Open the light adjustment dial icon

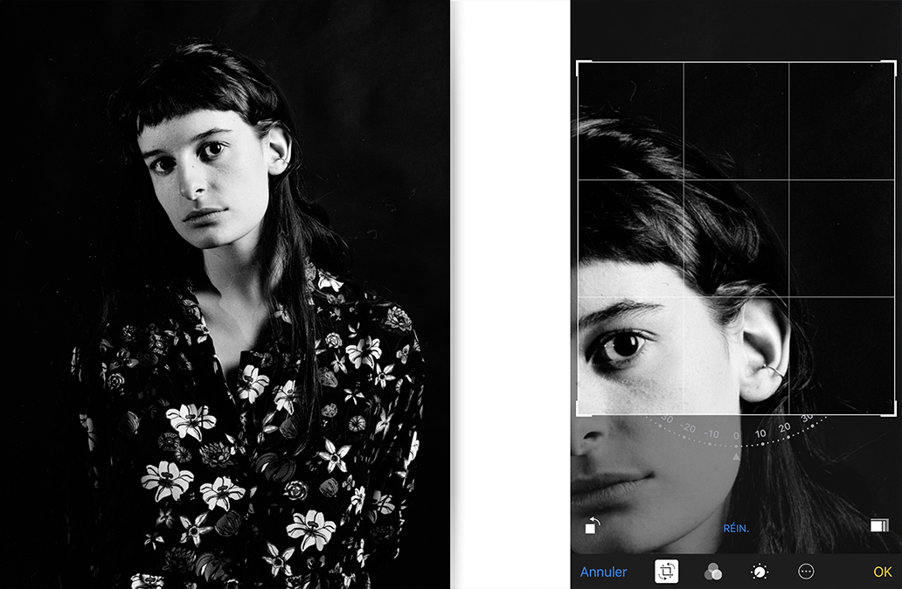tap(760, 572)
